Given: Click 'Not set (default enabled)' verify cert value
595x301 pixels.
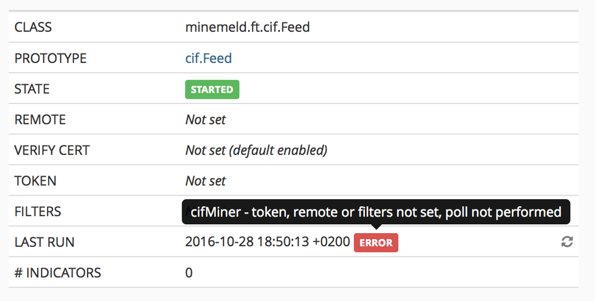Looking at the screenshot, I should [256, 150].
